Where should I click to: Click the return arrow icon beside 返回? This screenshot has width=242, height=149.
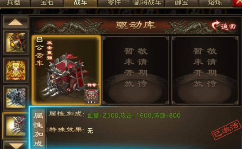pos(216,25)
